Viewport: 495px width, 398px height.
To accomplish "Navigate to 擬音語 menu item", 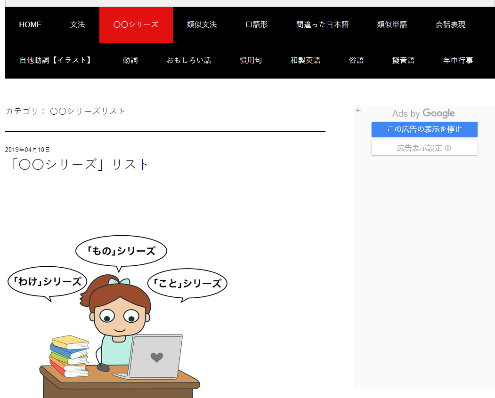I will pos(403,61).
